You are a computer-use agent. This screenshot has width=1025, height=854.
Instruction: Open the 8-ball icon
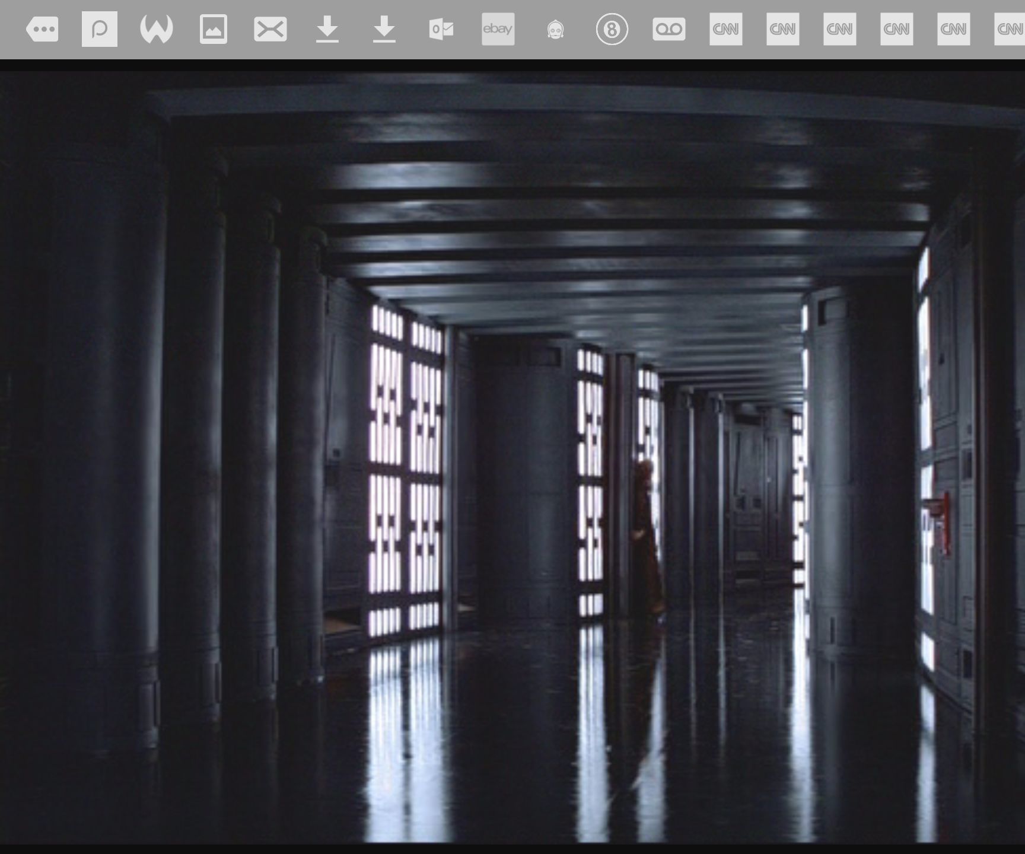click(612, 29)
